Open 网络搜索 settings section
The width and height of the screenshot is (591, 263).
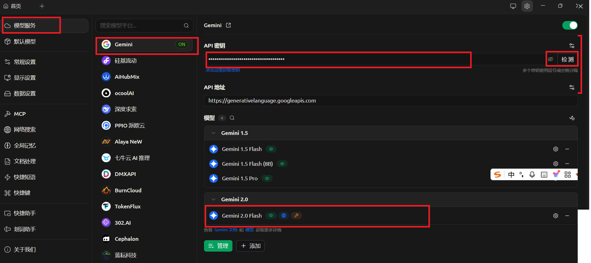(x=45, y=130)
